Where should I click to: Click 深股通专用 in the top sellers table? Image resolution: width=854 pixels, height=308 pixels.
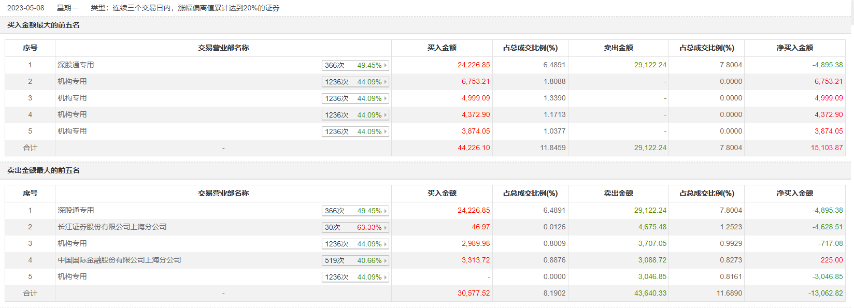76,210
